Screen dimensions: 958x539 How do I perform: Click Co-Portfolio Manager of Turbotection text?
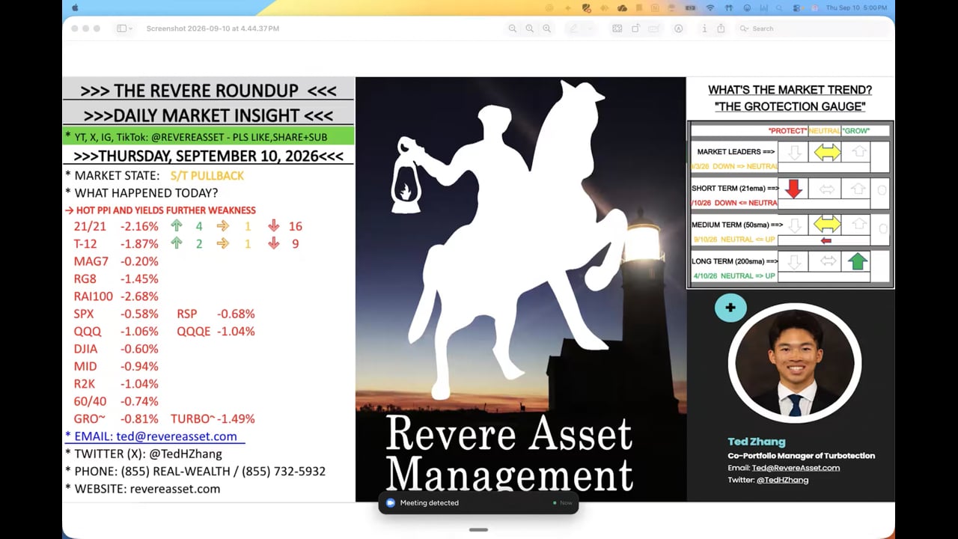coord(801,456)
